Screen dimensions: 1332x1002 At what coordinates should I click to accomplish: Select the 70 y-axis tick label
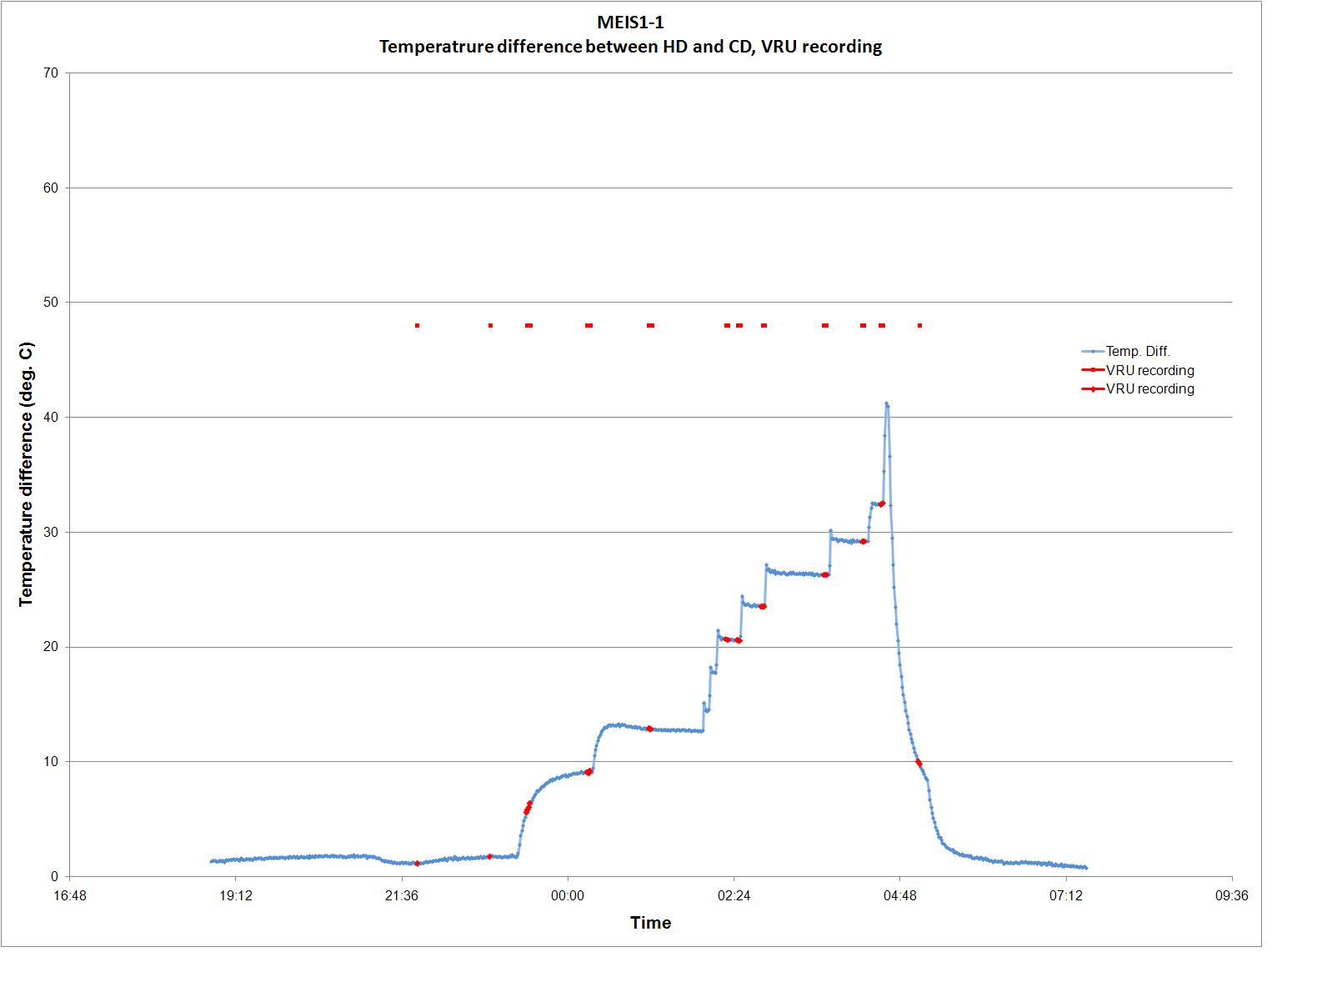(51, 73)
